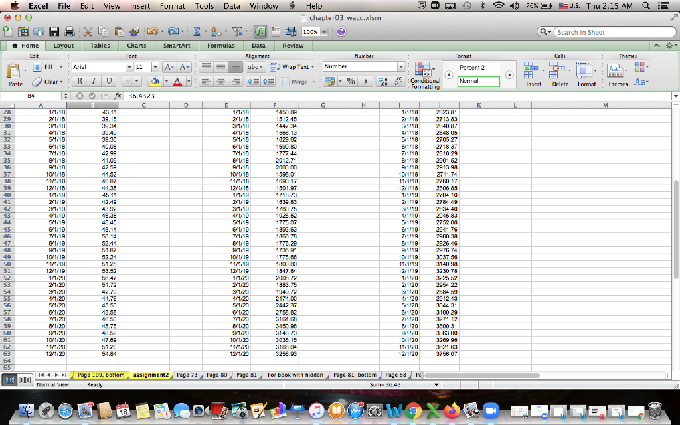This screenshot has height=425, width=680.
Task: Apply filter using funnel icon
Action: [237, 31]
